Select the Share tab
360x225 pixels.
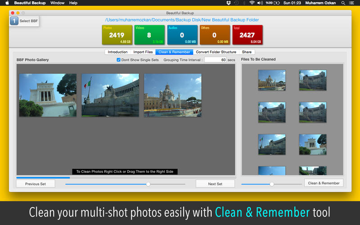tap(247, 52)
